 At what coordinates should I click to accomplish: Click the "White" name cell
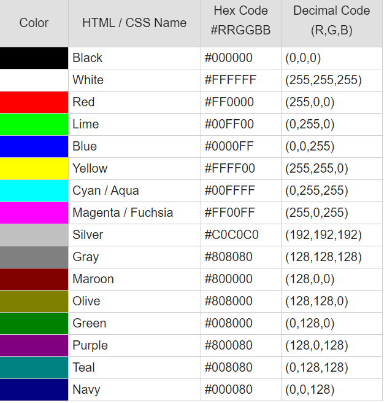[135, 80]
